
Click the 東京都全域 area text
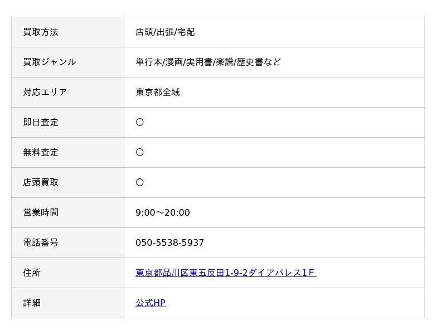click(x=158, y=92)
